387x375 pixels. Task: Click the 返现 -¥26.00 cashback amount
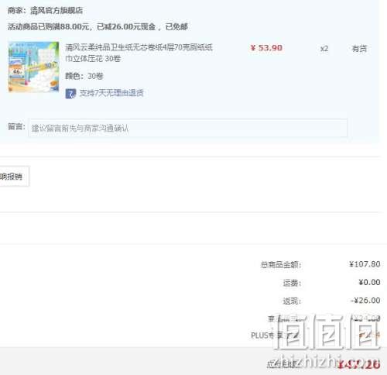click(x=365, y=301)
